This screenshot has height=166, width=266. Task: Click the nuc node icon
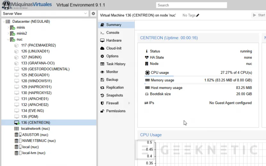(13, 39)
